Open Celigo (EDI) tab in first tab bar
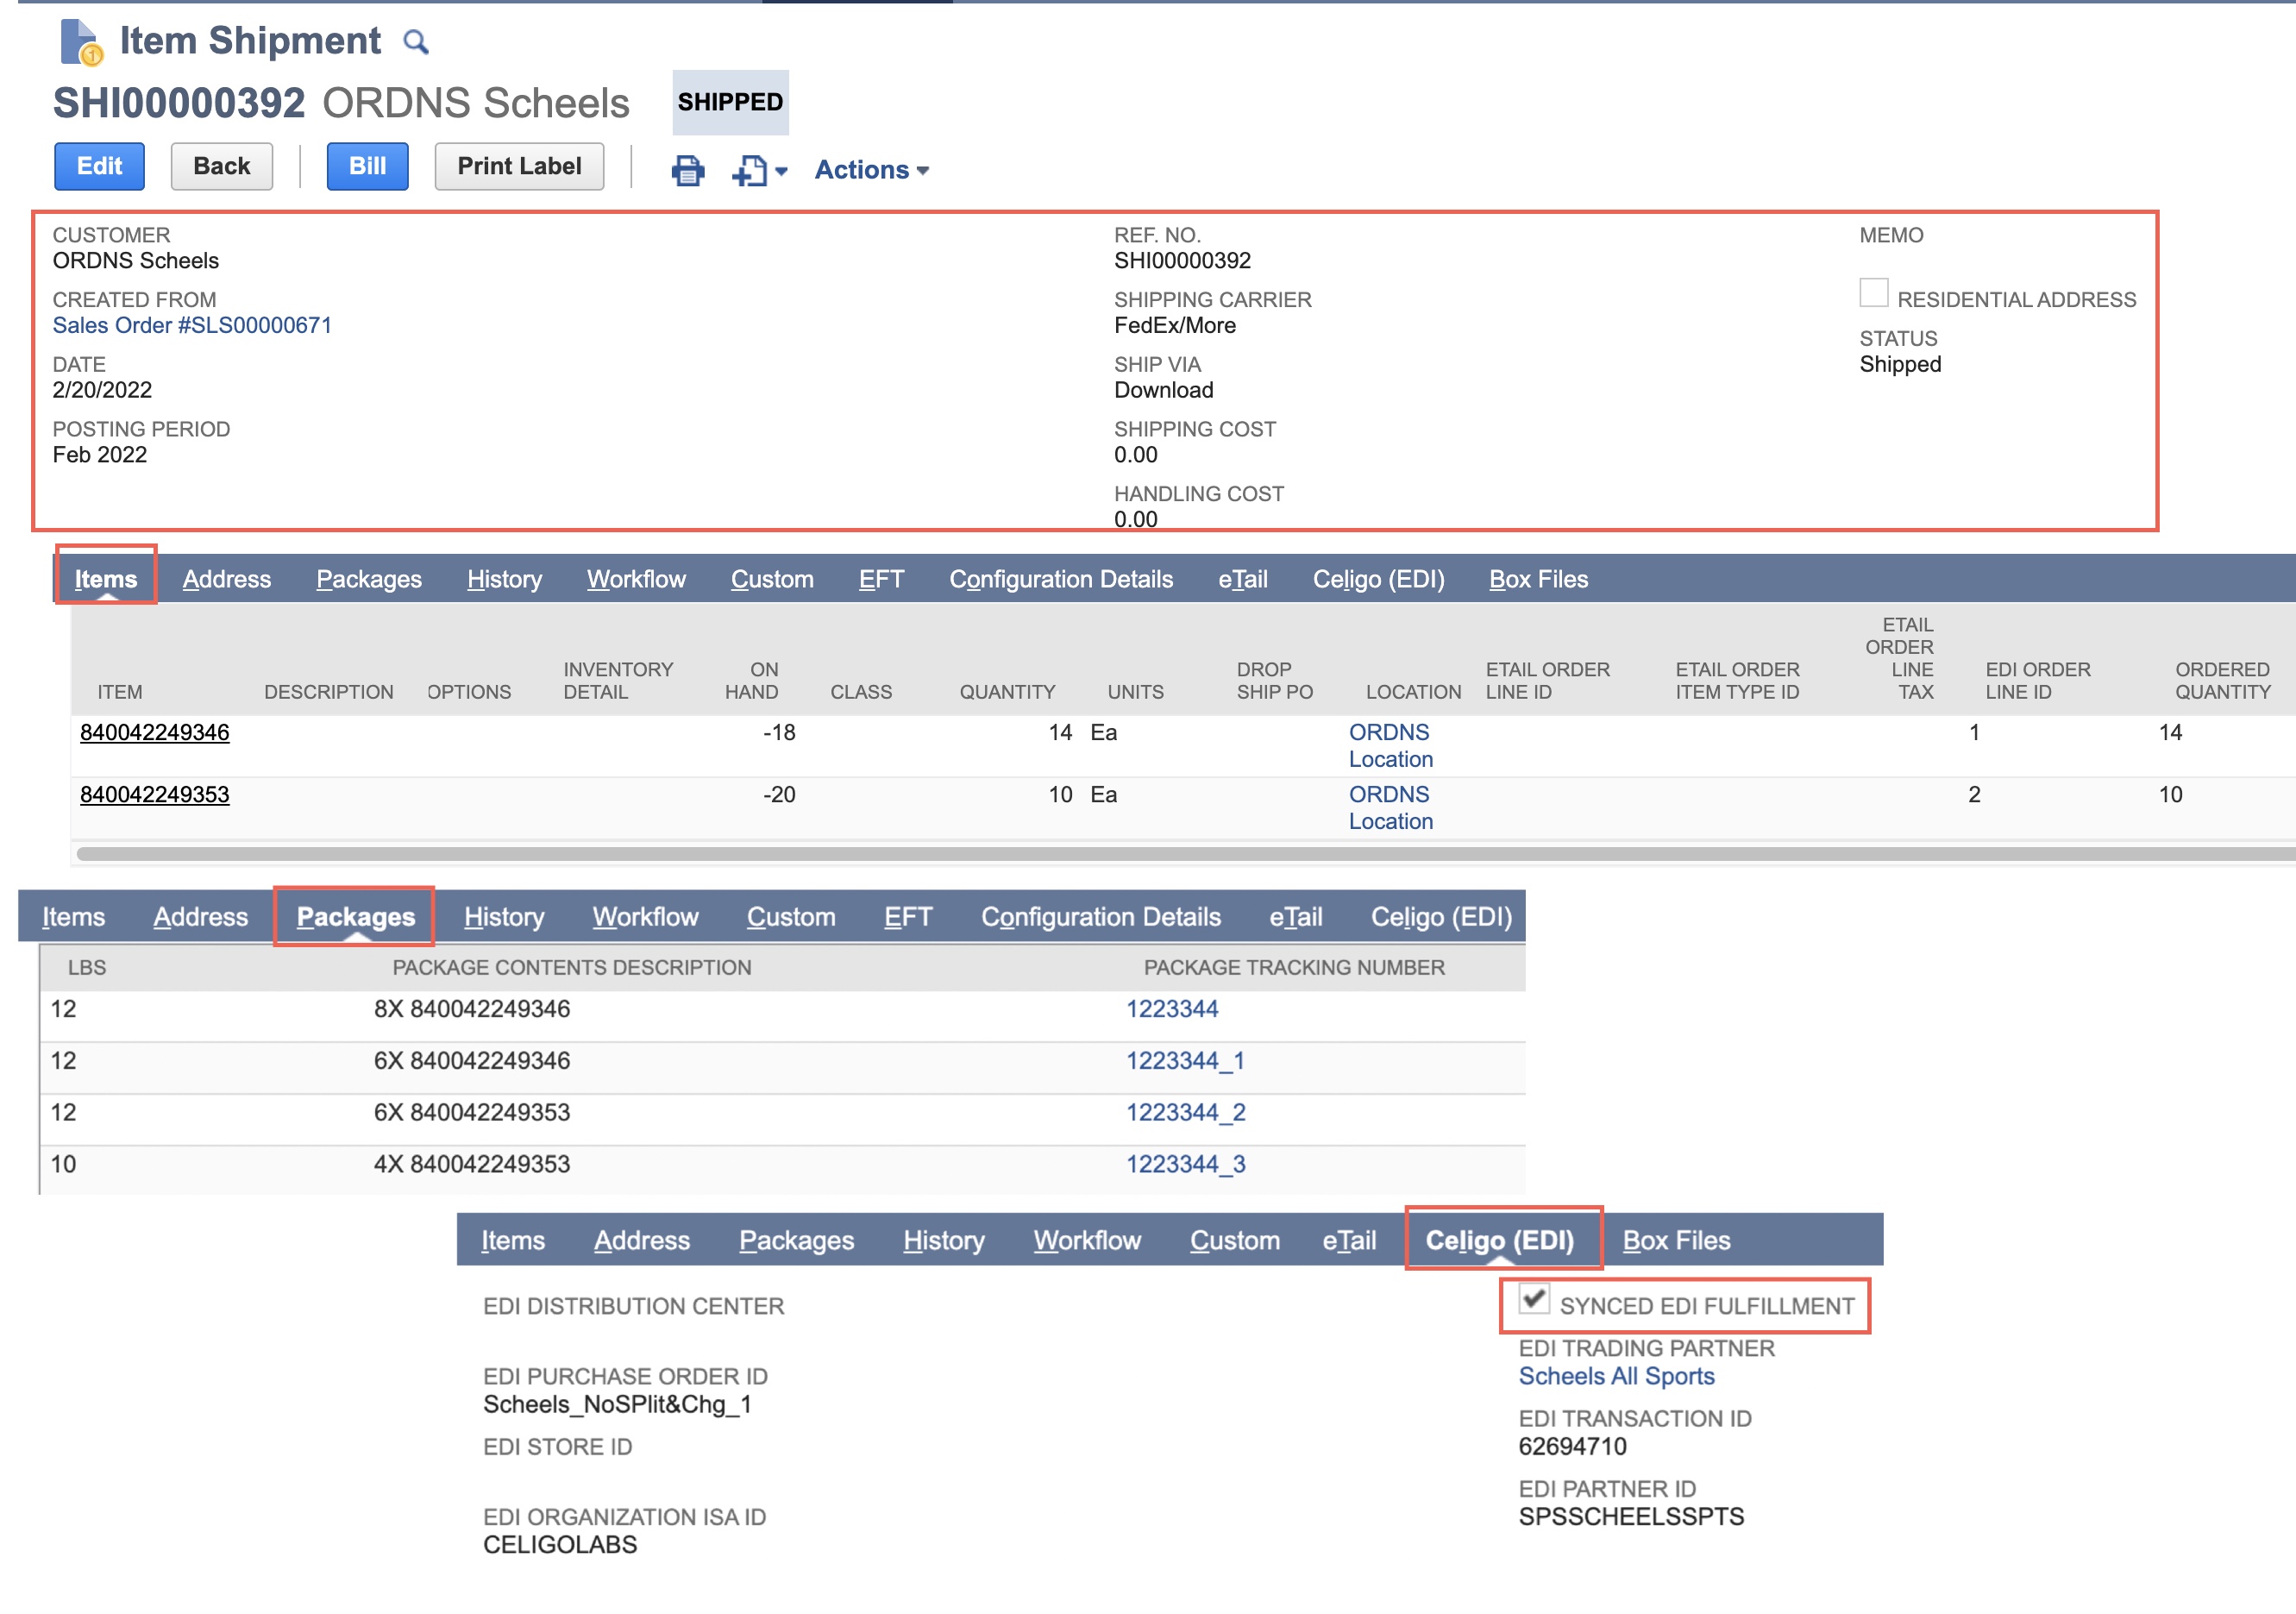The height and width of the screenshot is (1614, 2296). (x=1378, y=579)
